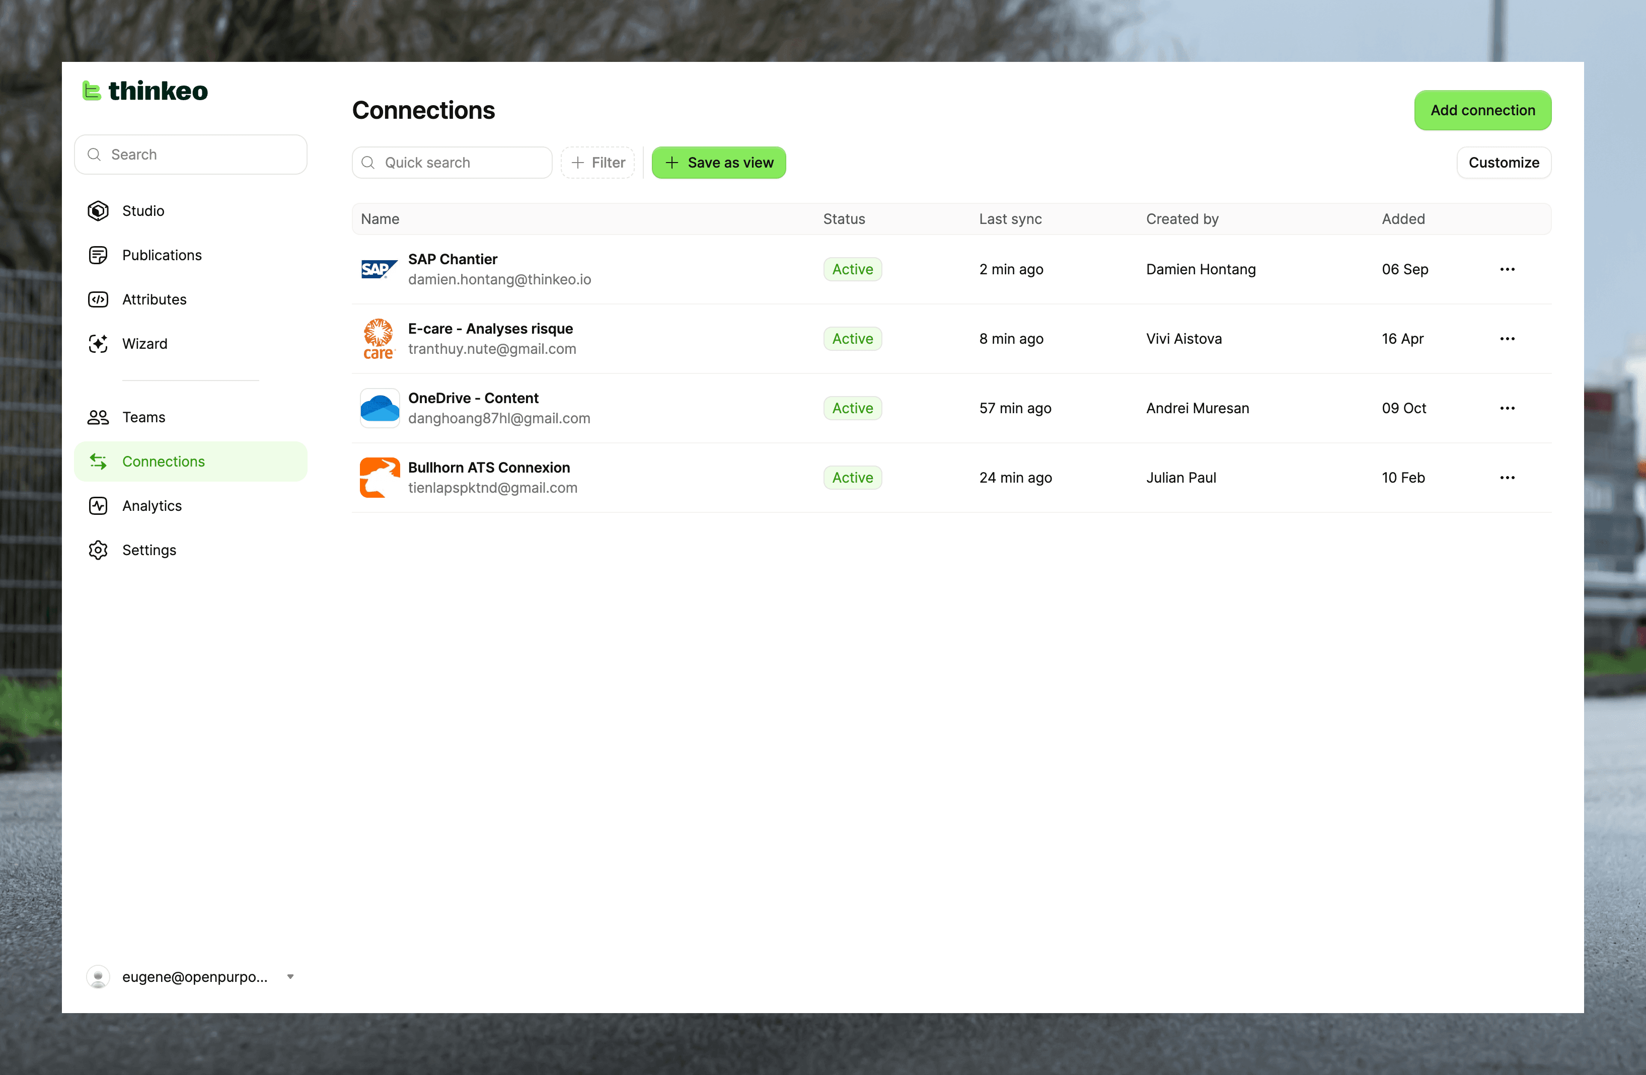The image size is (1646, 1075).
Task: Click the Bullhorn ATS Connexion logo
Action: [x=379, y=477]
